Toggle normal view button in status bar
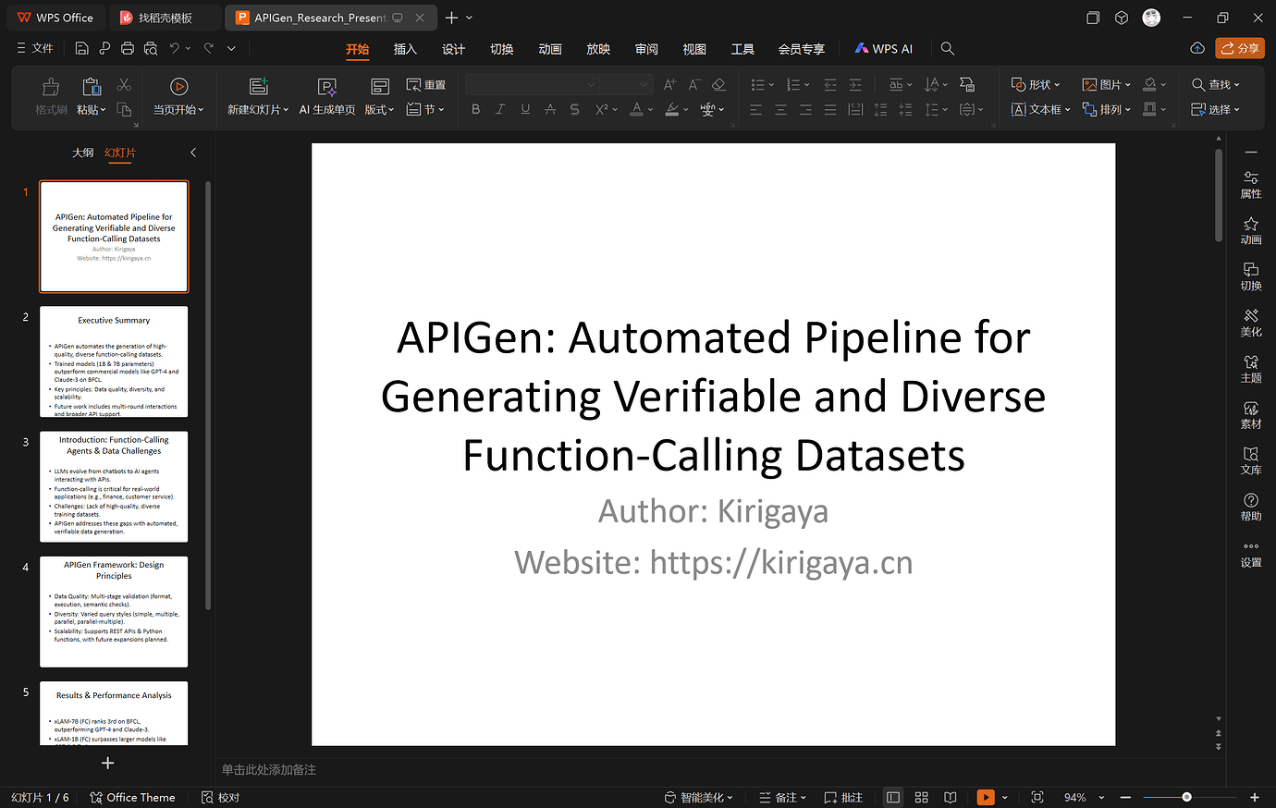 (x=892, y=797)
